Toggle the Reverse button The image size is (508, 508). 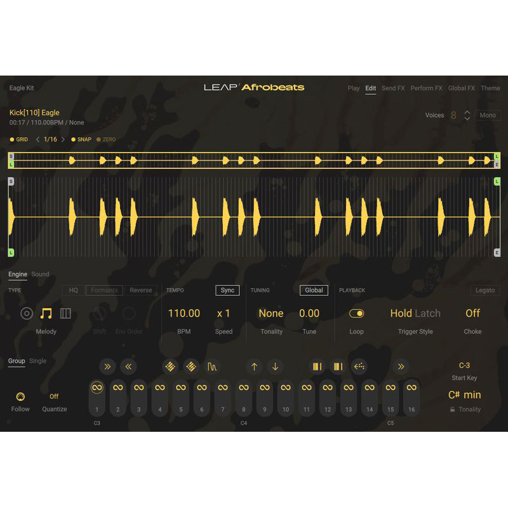tap(141, 290)
